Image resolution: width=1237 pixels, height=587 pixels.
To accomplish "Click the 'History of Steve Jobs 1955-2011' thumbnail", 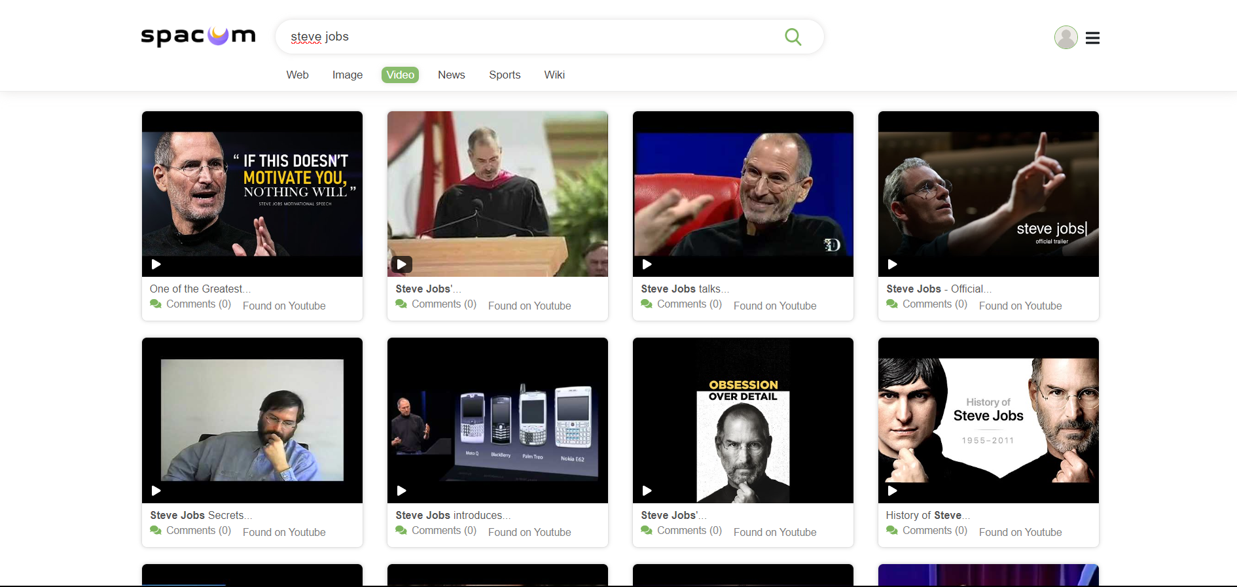I will (x=988, y=420).
